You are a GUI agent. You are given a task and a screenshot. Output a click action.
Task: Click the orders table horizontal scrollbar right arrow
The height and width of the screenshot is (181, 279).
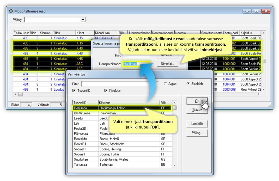(x=259, y=94)
